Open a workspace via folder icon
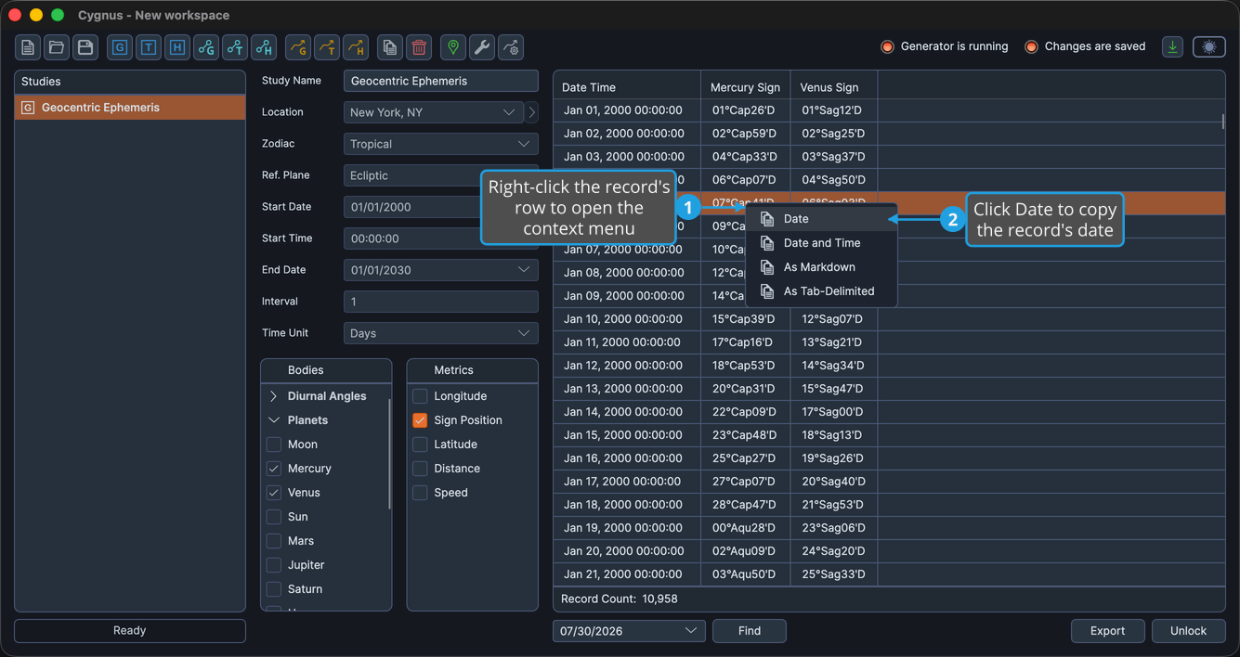 57,47
